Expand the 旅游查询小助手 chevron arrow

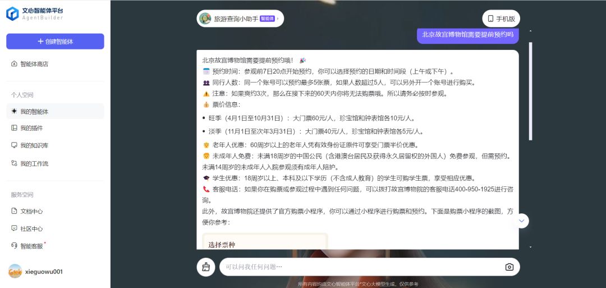tap(278, 19)
